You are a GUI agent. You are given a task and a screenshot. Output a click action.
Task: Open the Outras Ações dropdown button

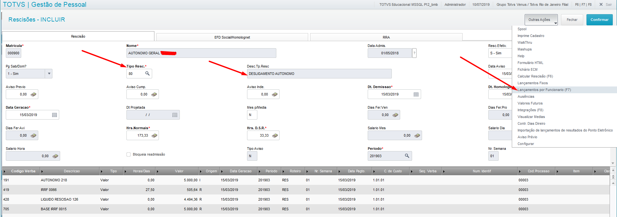point(541,20)
